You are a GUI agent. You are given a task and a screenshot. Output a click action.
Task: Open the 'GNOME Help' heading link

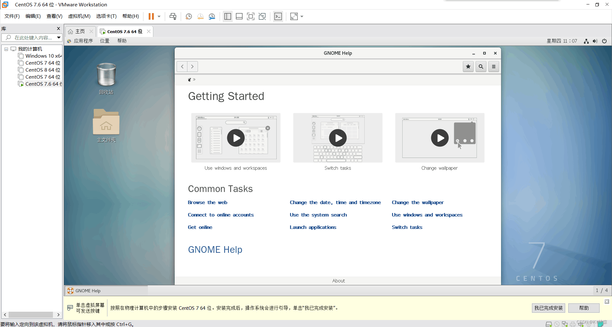(x=215, y=250)
